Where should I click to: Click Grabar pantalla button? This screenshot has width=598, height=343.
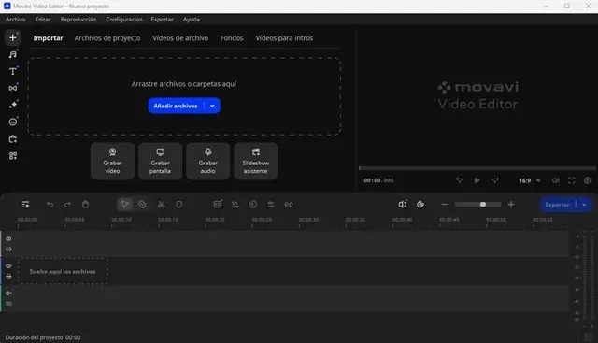[x=160, y=161]
